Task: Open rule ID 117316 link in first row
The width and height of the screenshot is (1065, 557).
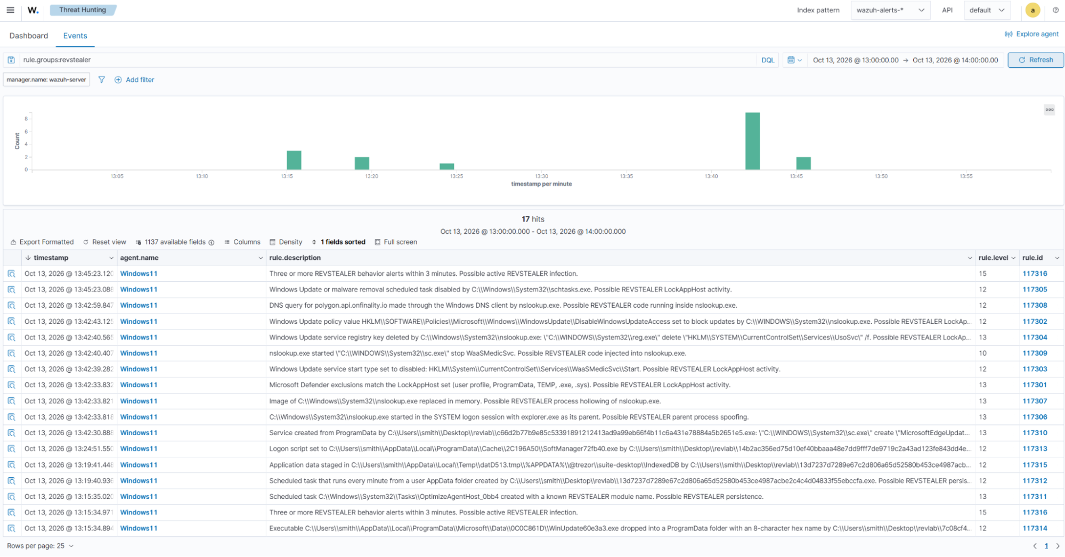Action: [x=1035, y=274]
